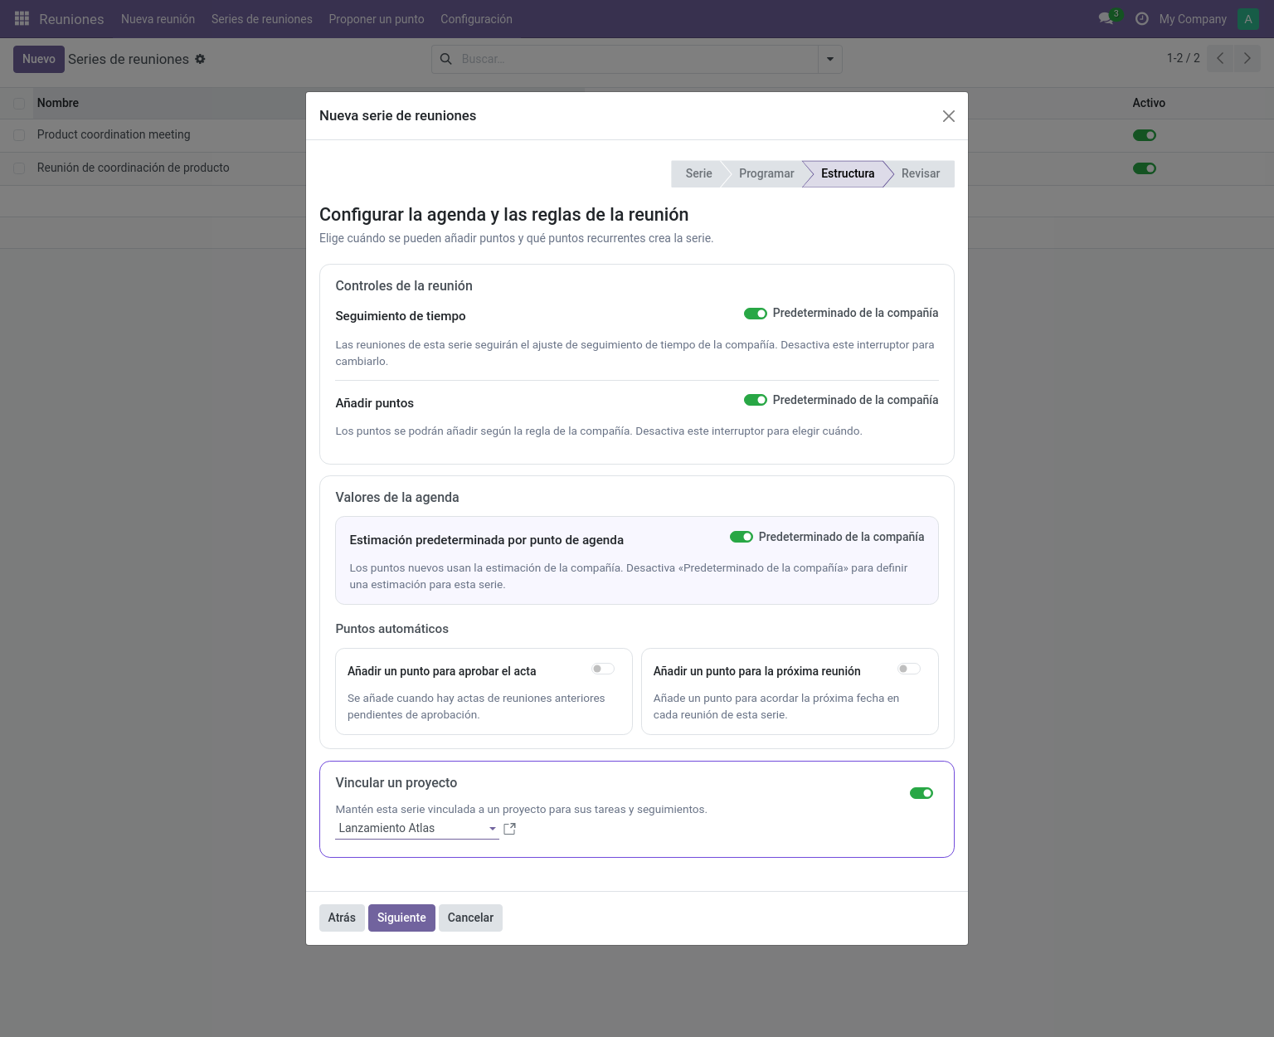
Task: Jump to the Revisar wizard step
Action: click(x=921, y=173)
